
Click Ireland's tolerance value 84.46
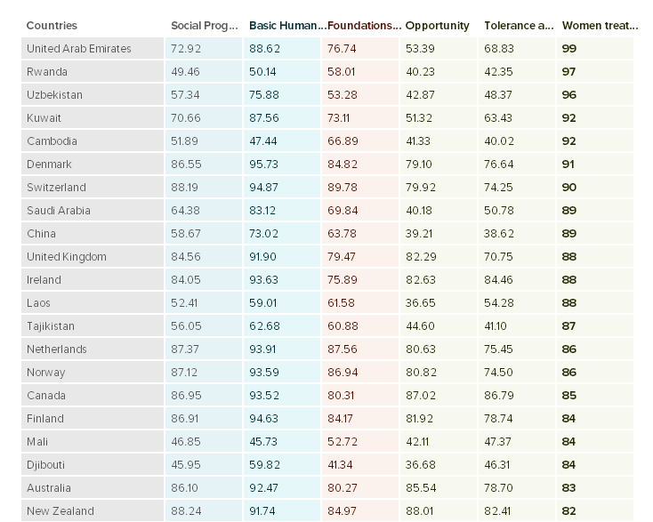point(501,280)
